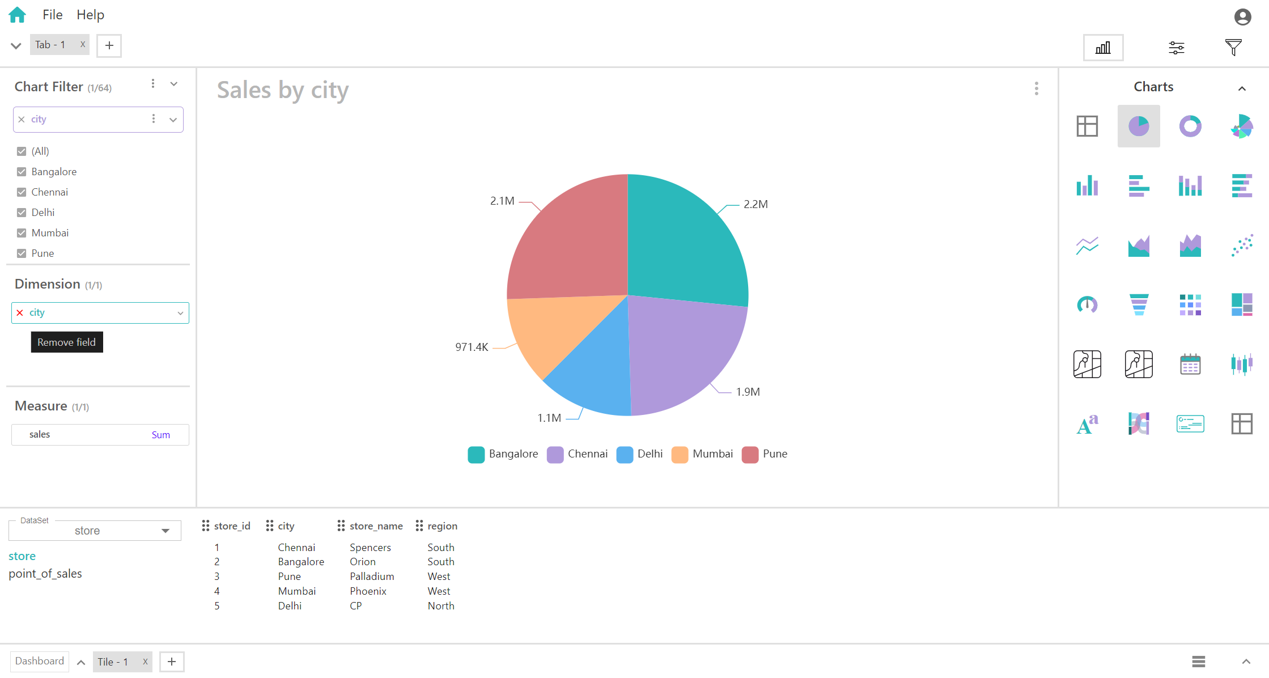The image size is (1269, 678).
Task: Switch to bar chart visualization
Action: [x=1087, y=185]
